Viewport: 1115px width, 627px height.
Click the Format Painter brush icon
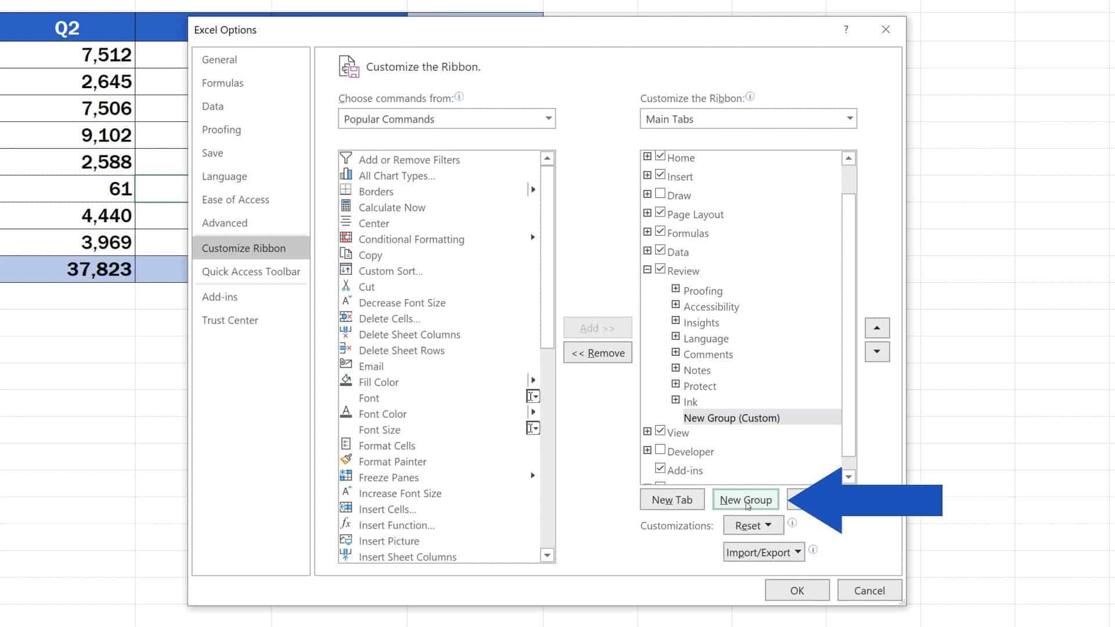346,459
